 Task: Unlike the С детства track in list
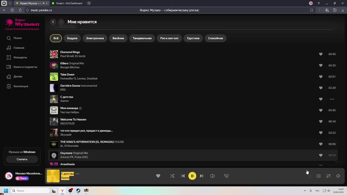point(321,99)
